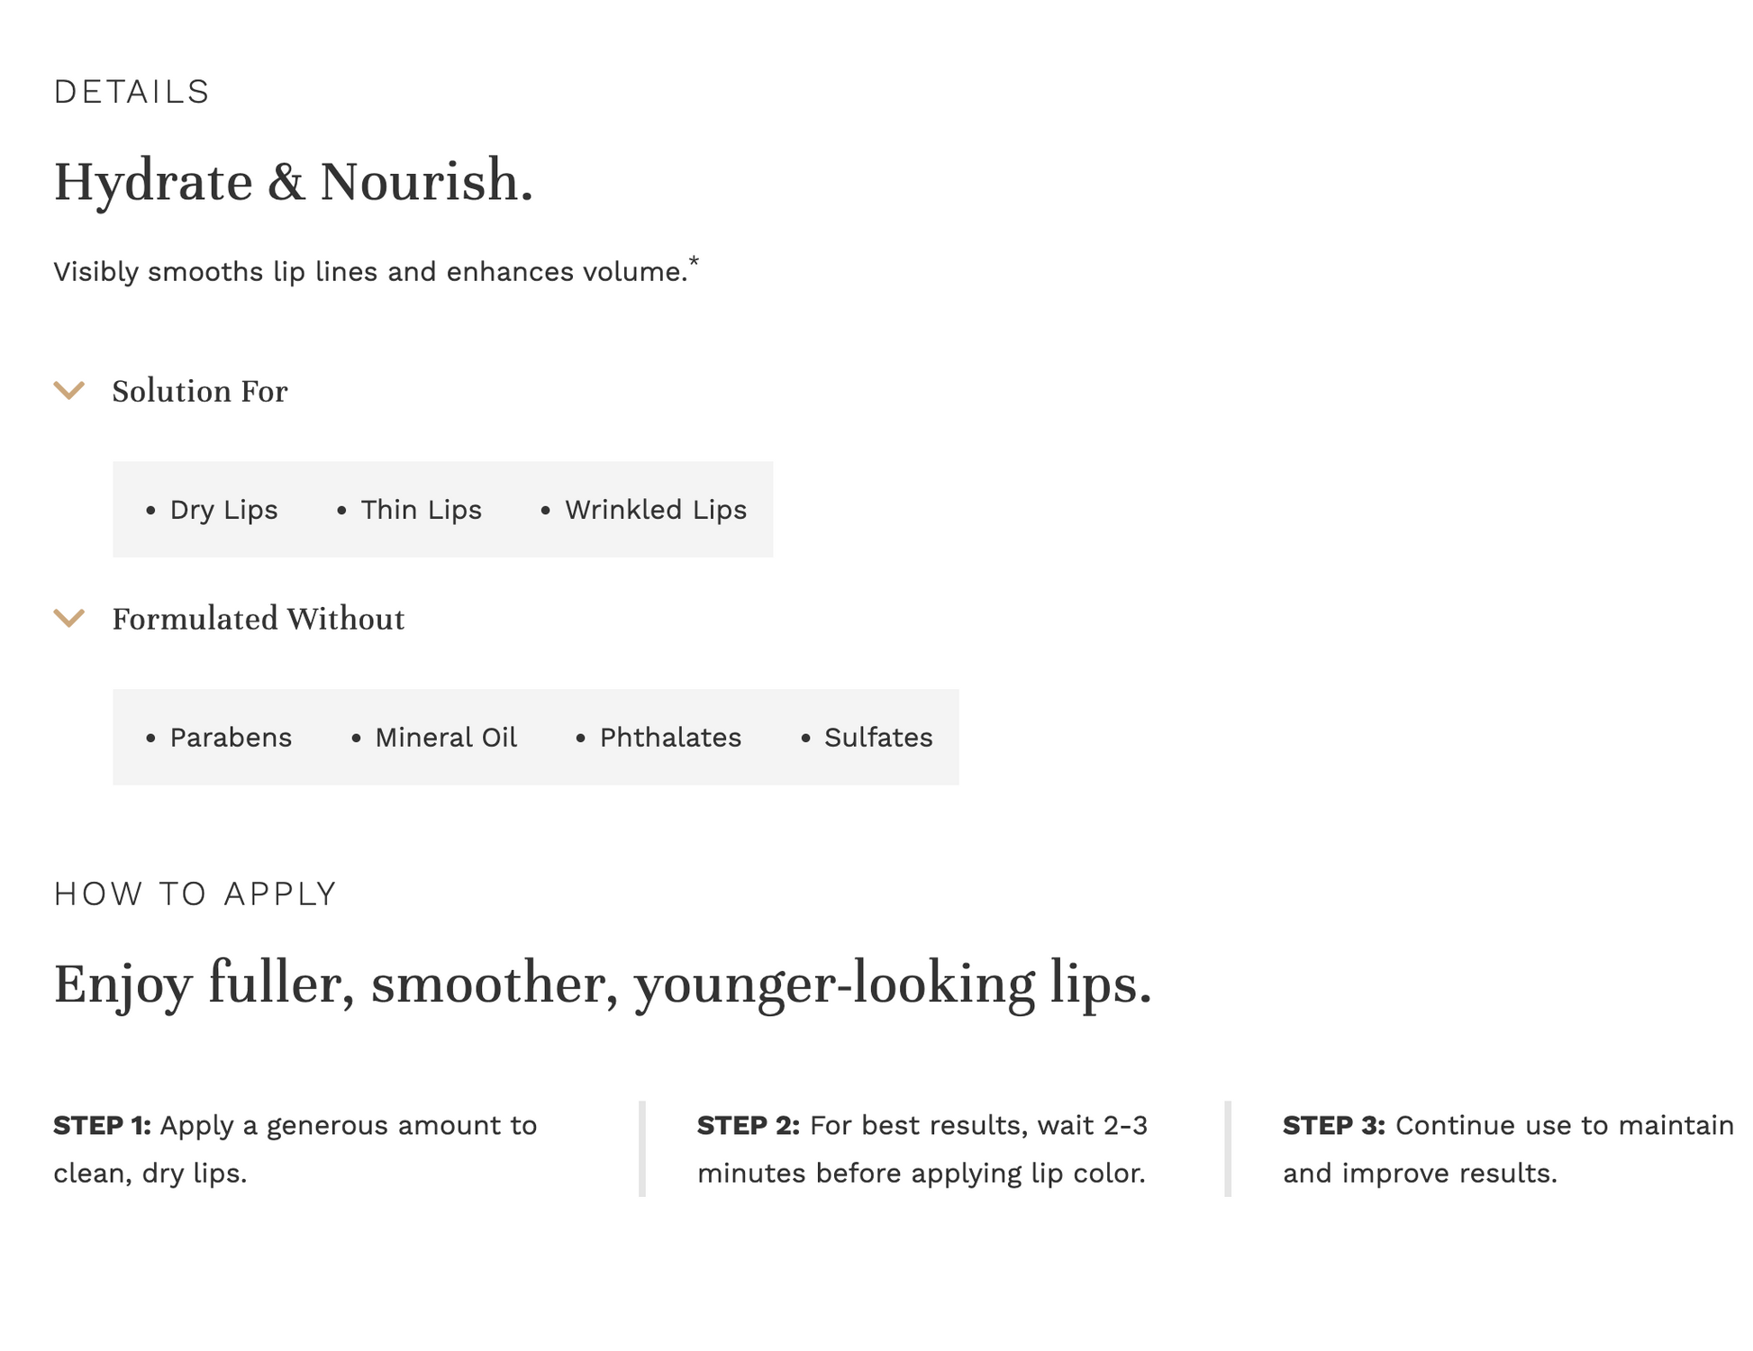Click the STEP 2 instruction text
The height and width of the screenshot is (1351, 1753).
tap(922, 1149)
